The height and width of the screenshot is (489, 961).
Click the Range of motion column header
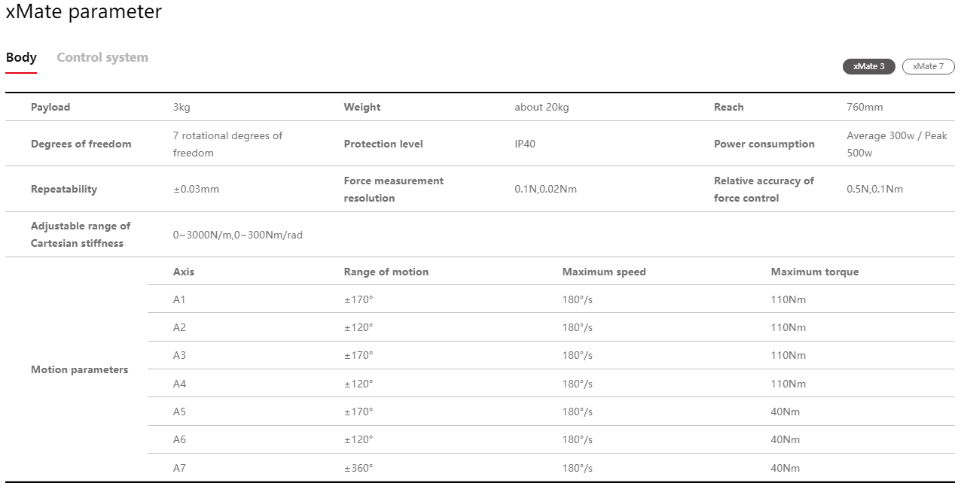[386, 272]
